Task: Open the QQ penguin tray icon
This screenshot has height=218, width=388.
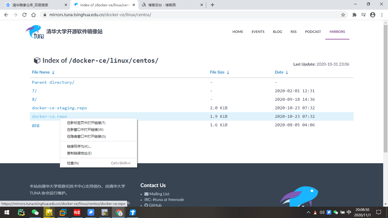Action: click(x=315, y=212)
